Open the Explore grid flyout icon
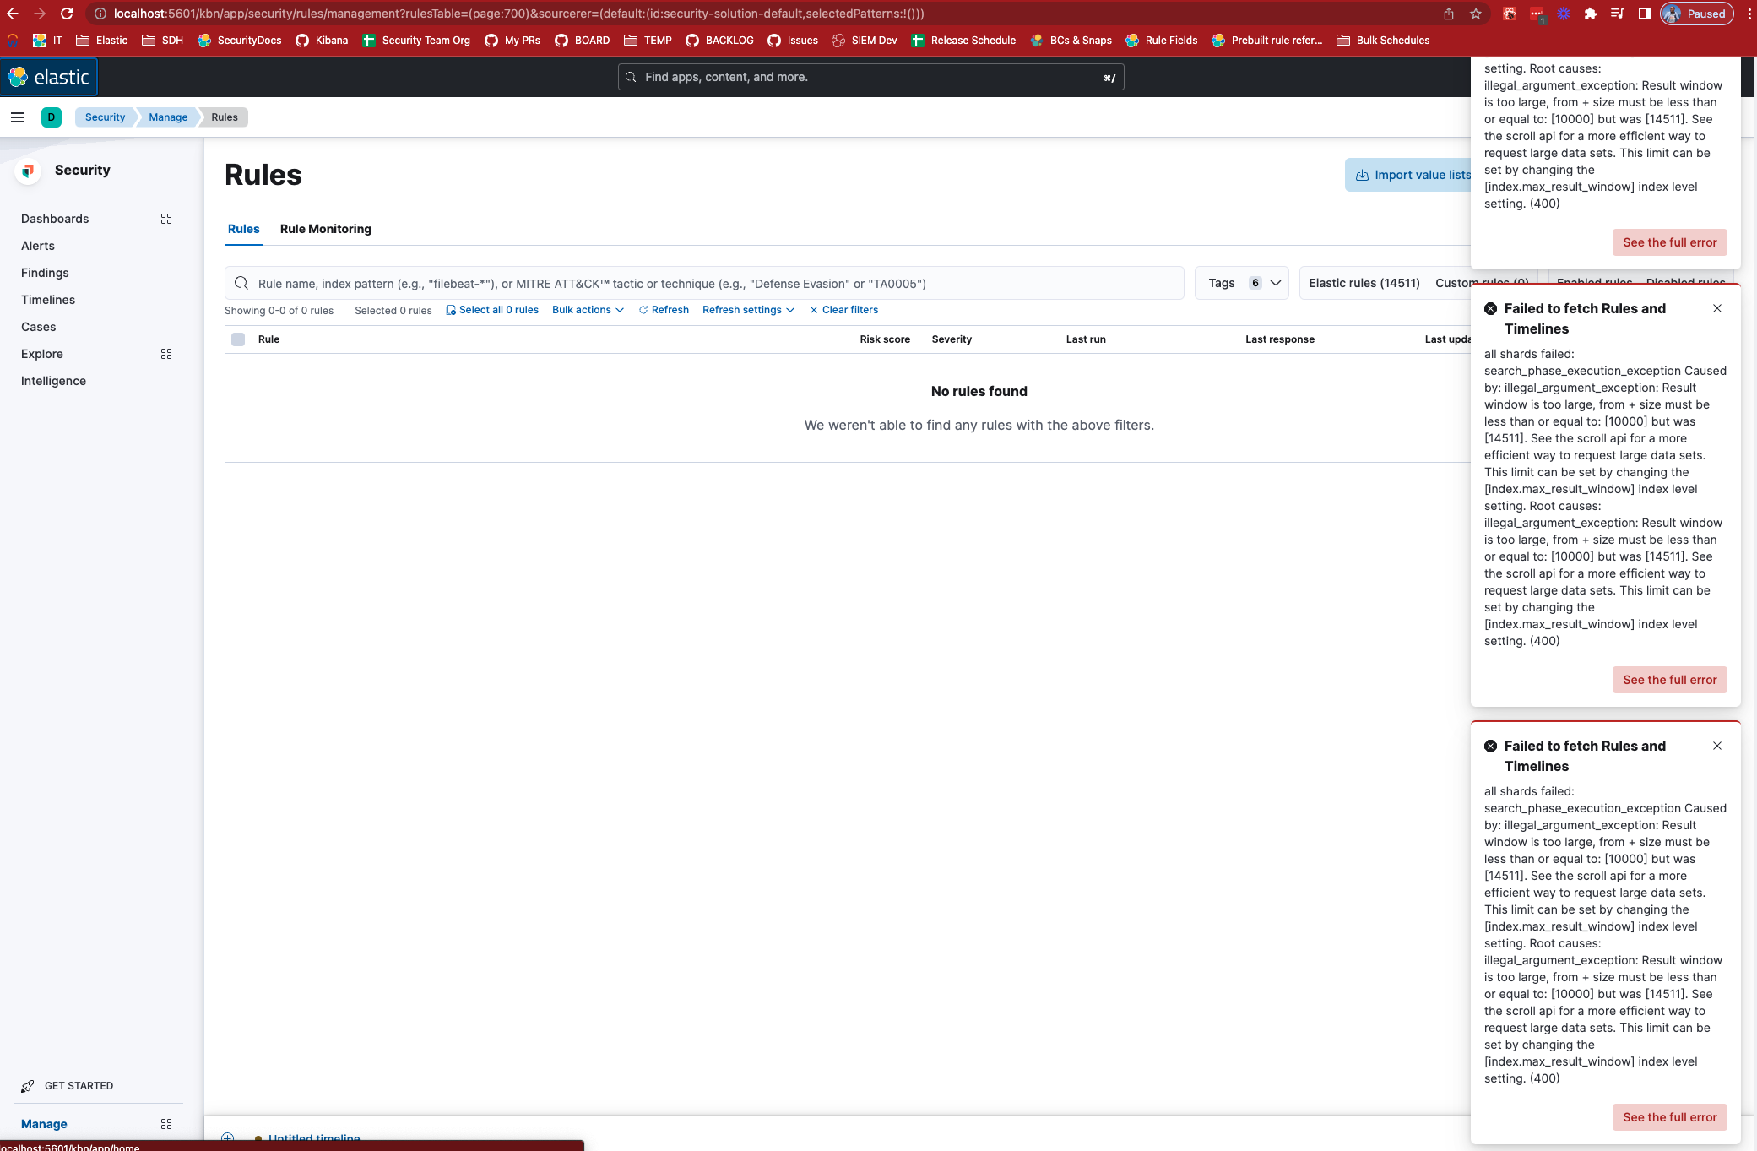This screenshot has width=1757, height=1151. (165, 354)
